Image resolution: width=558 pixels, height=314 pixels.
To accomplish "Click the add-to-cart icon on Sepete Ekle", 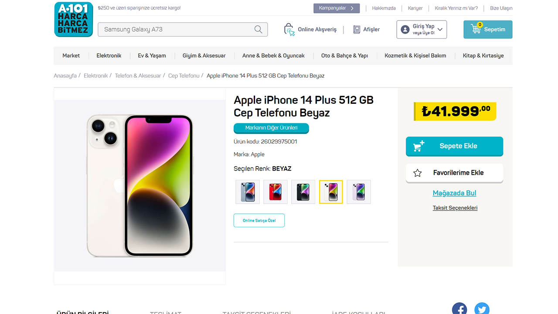I will click(418, 146).
